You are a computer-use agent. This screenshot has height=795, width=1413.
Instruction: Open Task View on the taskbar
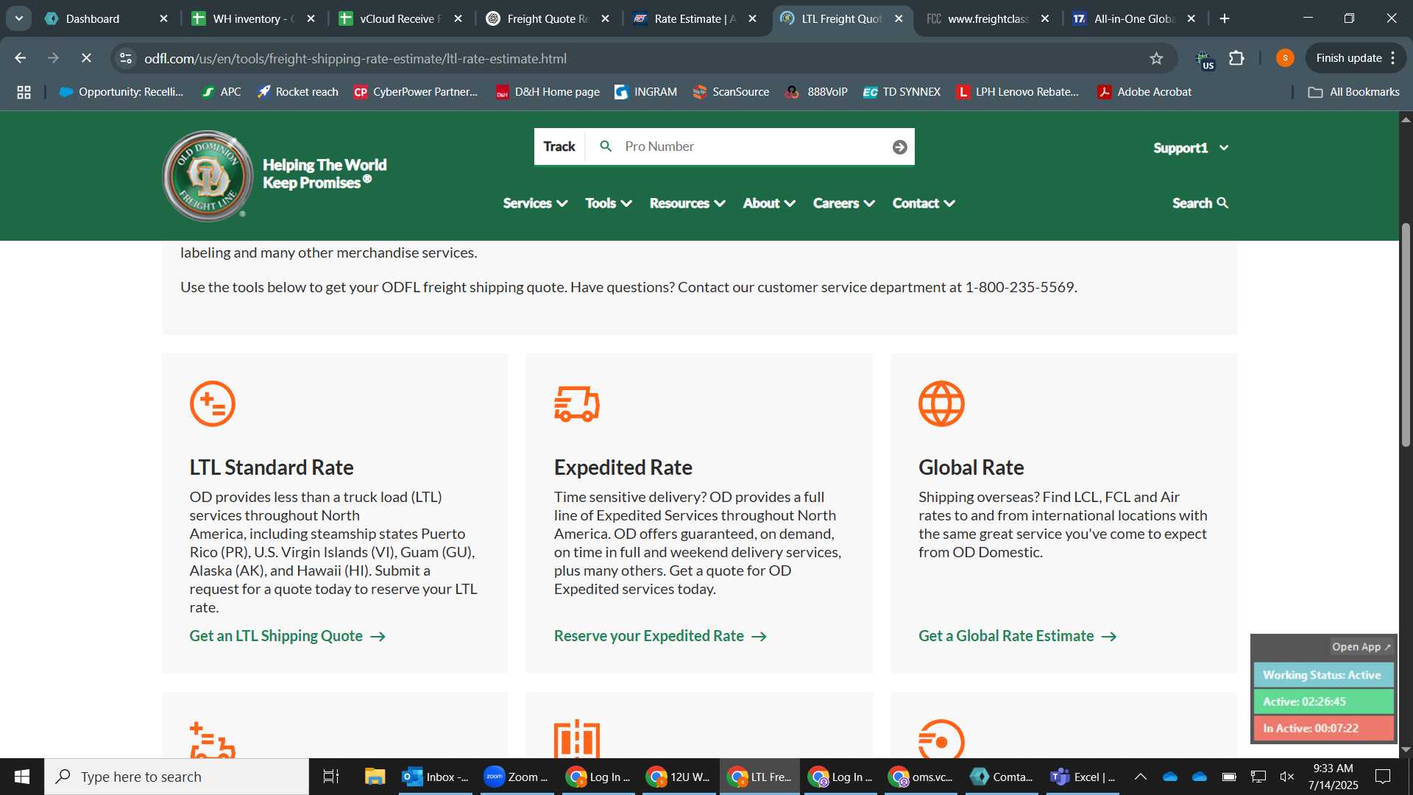(331, 777)
